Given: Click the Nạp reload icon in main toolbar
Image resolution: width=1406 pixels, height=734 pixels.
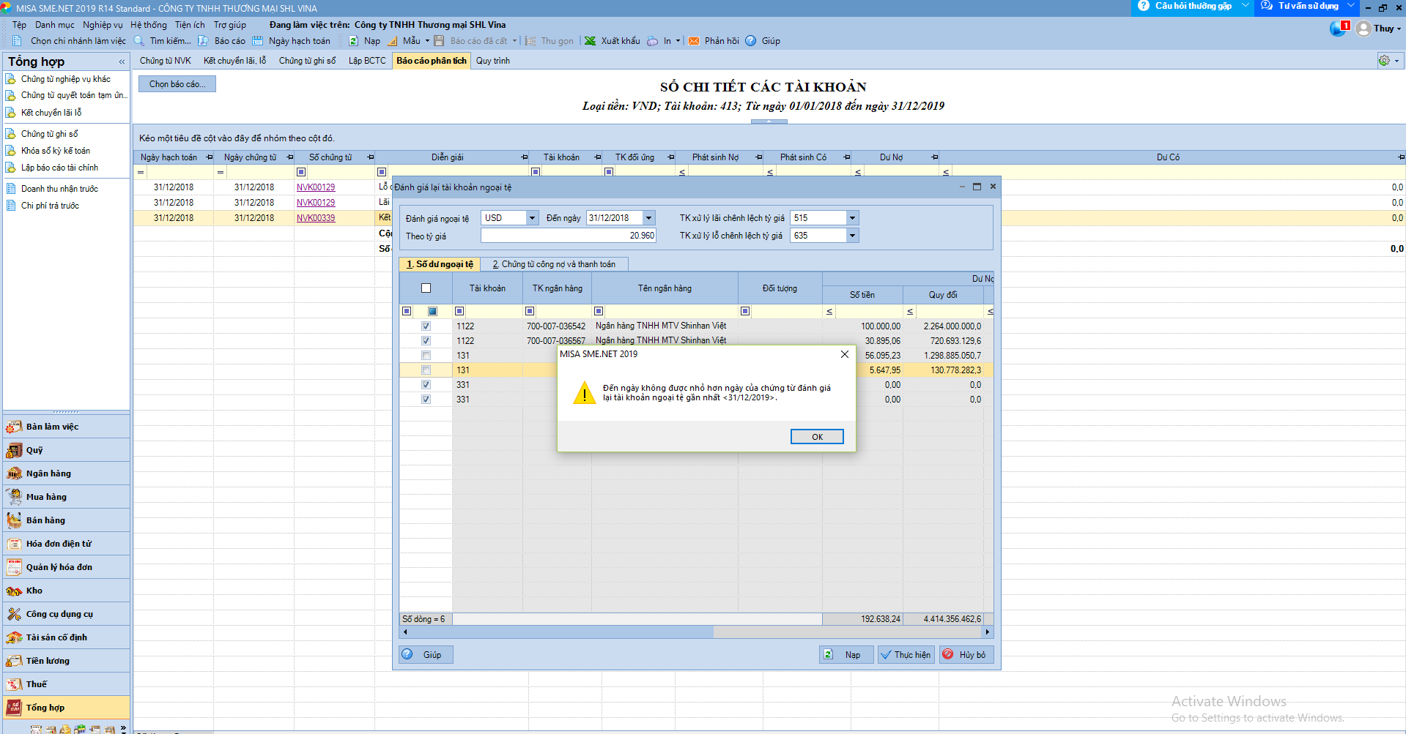Looking at the screenshot, I should coord(353,41).
